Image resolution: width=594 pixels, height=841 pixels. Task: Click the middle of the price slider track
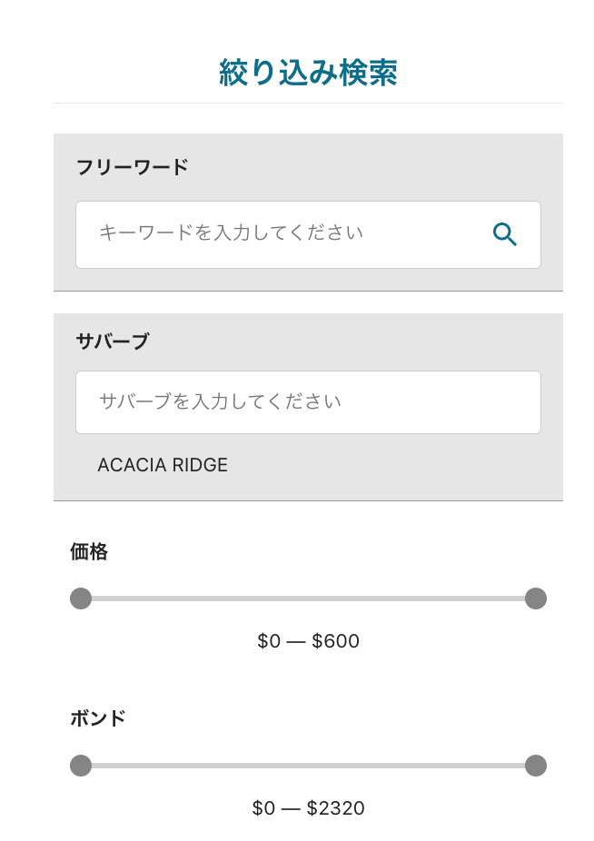tap(308, 599)
